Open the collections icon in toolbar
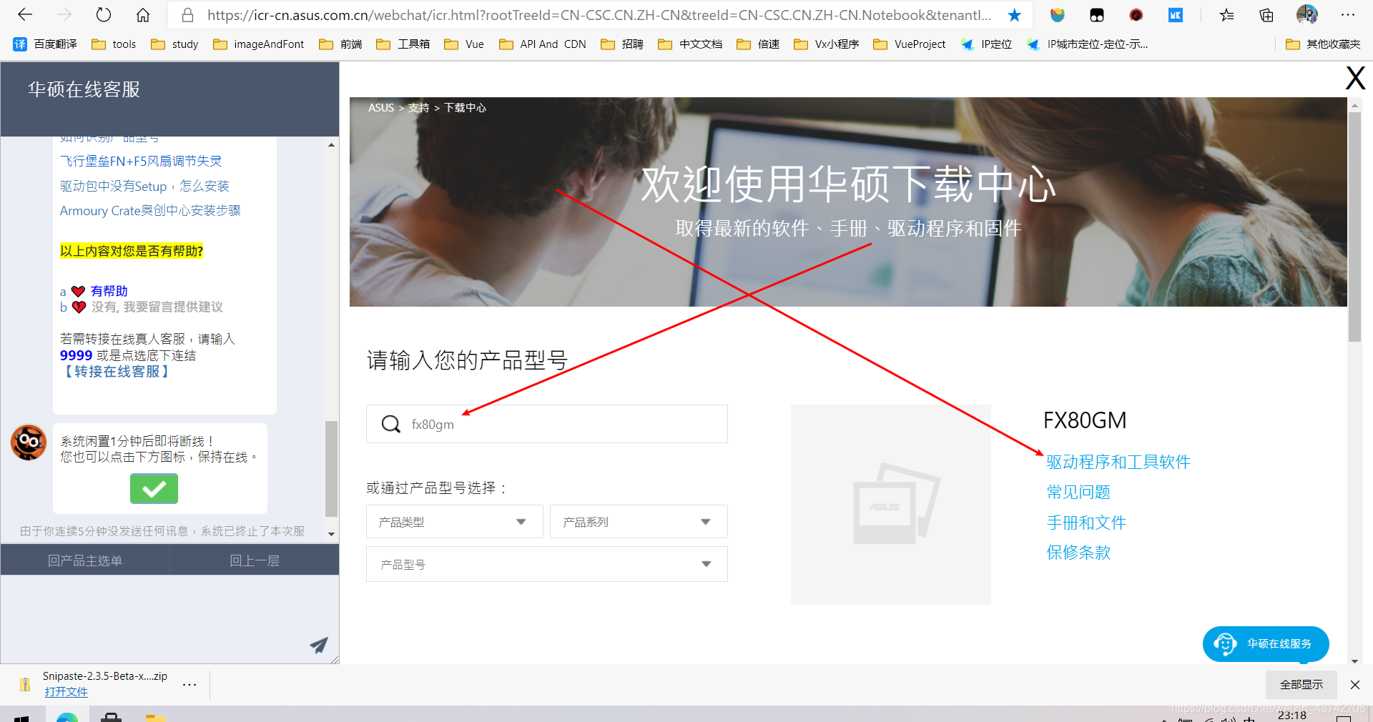Image resolution: width=1373 pixels, height=722 pixels. tap(1266, 15)
